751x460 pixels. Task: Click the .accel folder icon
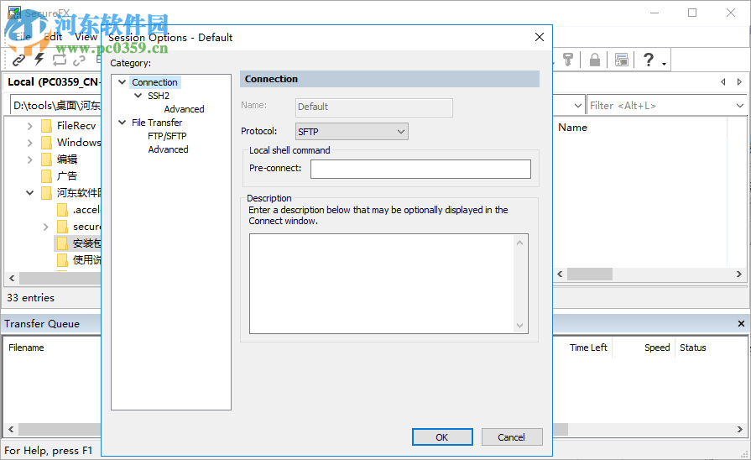62,209
